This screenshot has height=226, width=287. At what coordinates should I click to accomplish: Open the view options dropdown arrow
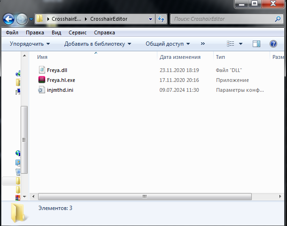241,44
